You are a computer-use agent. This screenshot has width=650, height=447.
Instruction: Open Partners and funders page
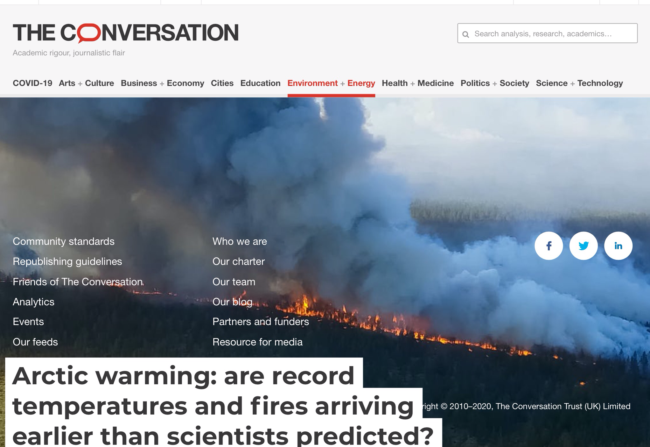(261, 322)
